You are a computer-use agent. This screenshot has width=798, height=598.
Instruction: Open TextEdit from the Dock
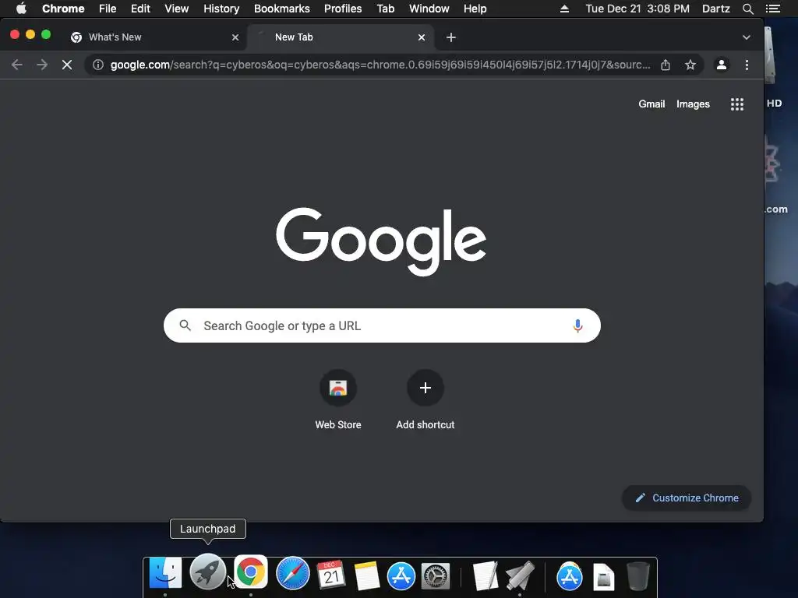pos(485,575)
